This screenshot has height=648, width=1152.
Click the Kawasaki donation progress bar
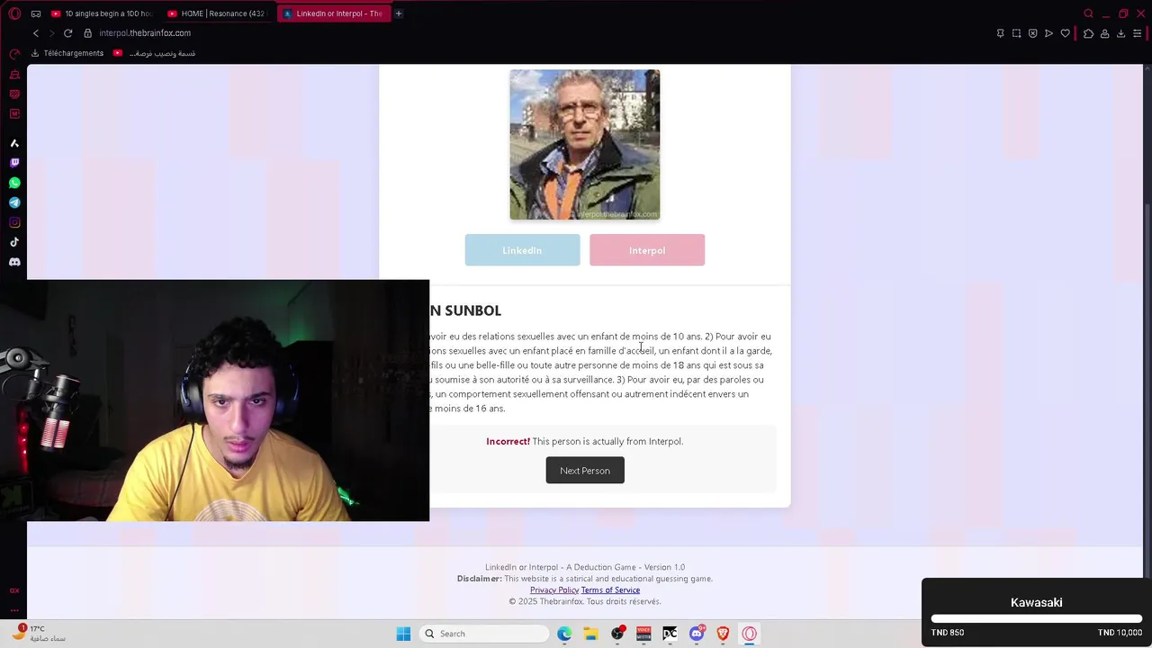click(1037, 619)
